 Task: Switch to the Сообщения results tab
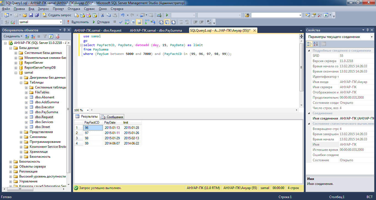112,117
